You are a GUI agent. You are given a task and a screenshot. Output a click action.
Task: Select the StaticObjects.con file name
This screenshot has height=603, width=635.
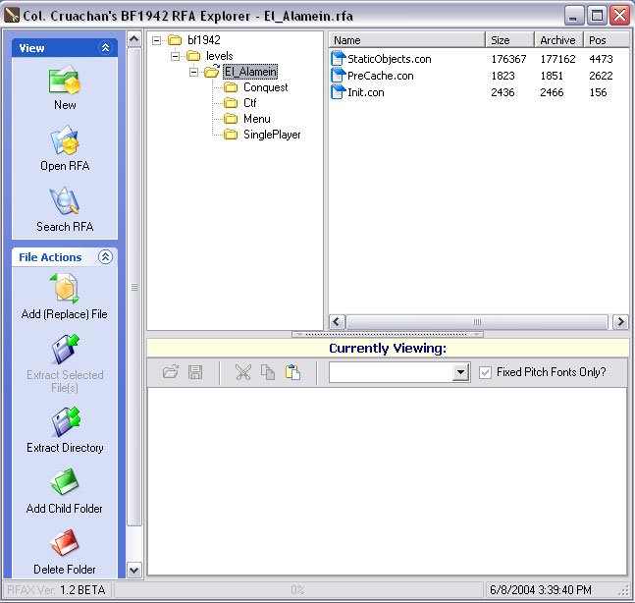(390, 59)
